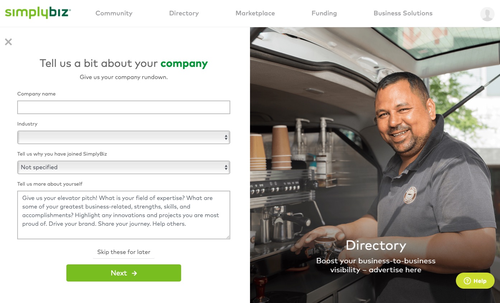Close the company form with X
Image resolution: width=500 pixels, height=303 pixels.
[8, 42]
